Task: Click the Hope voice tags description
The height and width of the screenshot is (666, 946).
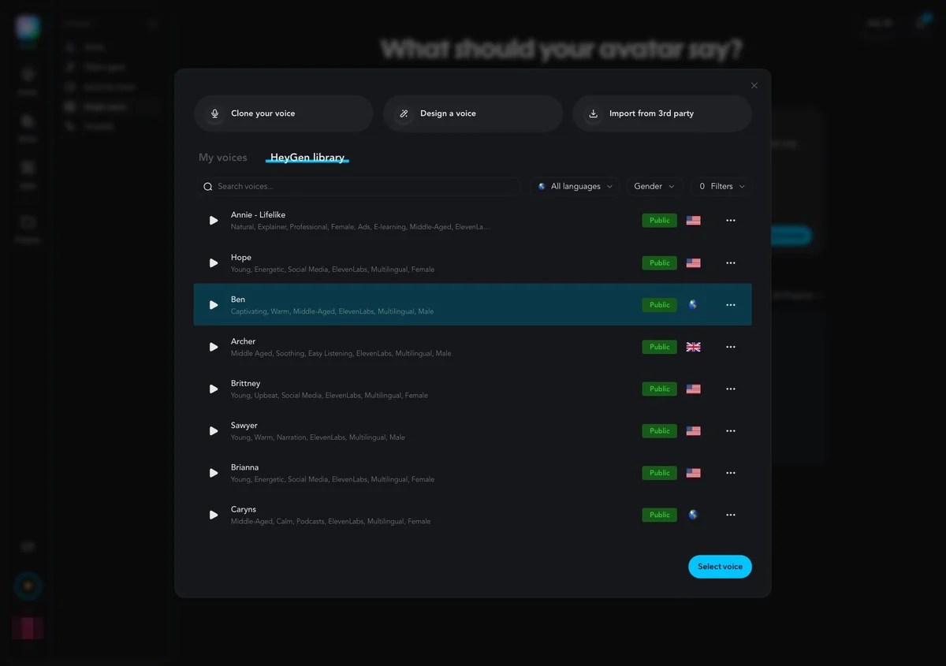Action: click(333, 270)
